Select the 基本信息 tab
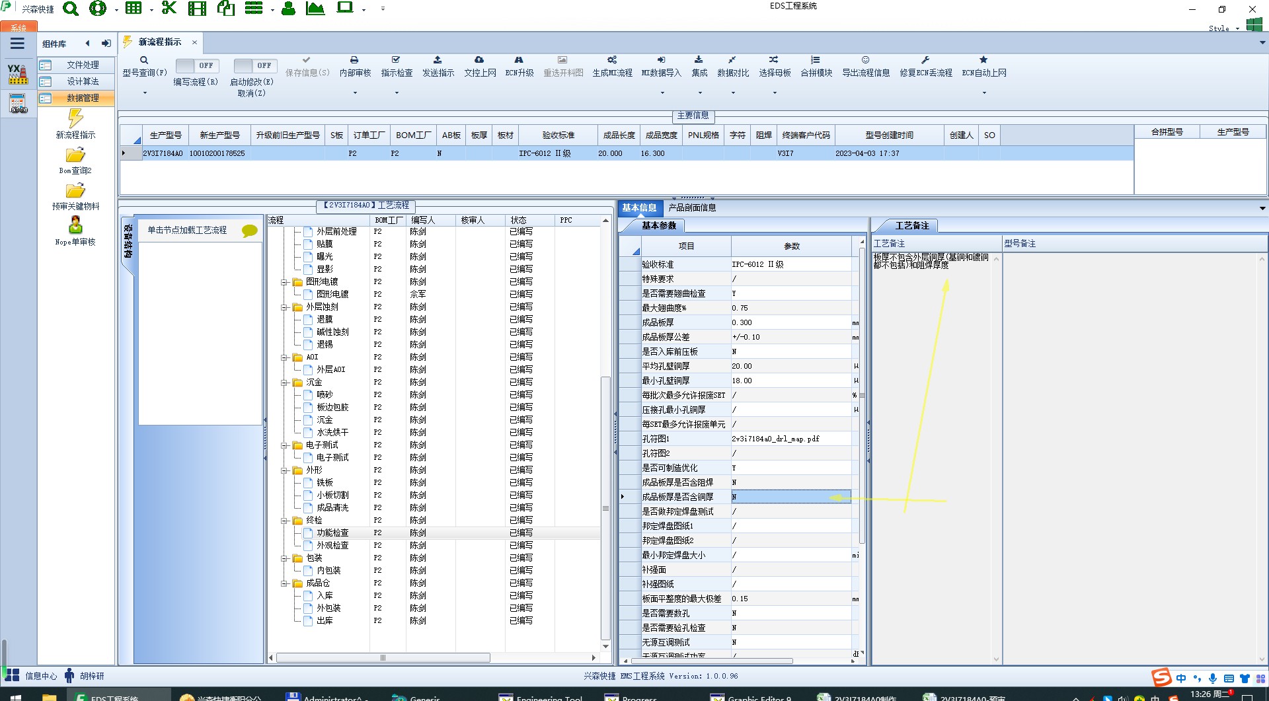 (639, 207)
